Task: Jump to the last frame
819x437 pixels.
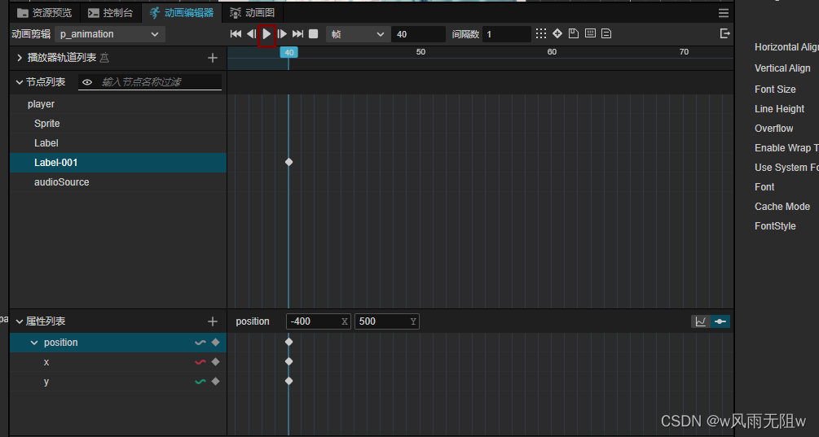Action: [297, 34]
